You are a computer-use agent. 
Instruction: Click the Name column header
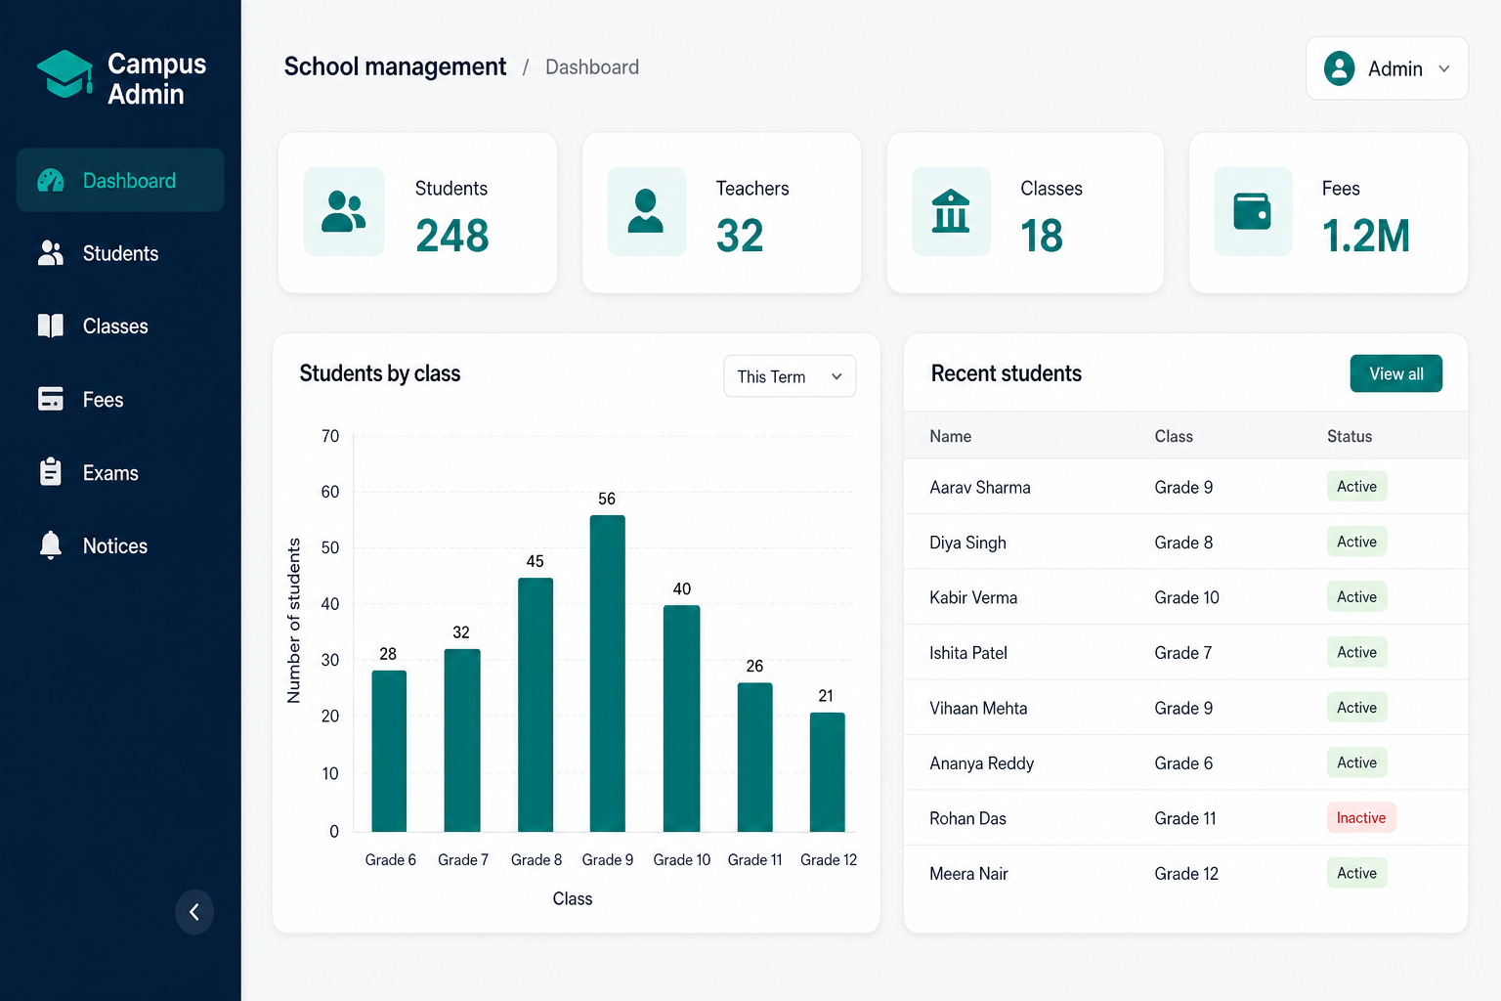coord(951,436)
